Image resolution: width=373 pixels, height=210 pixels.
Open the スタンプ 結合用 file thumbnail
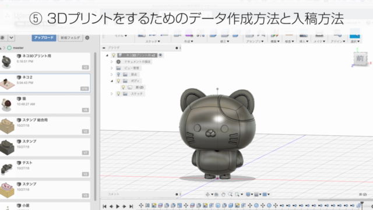[7, 126]
